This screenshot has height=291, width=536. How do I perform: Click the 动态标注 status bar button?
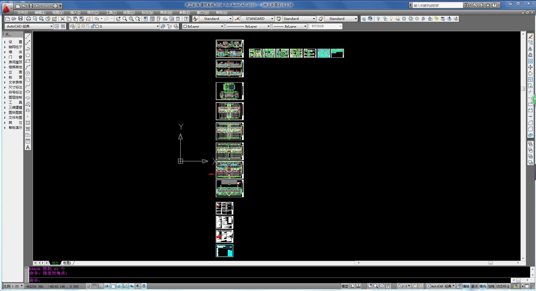tap(503, 286)
